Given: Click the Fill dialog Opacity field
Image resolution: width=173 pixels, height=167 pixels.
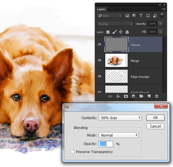Looking at the screenshot, I should 106,144.
